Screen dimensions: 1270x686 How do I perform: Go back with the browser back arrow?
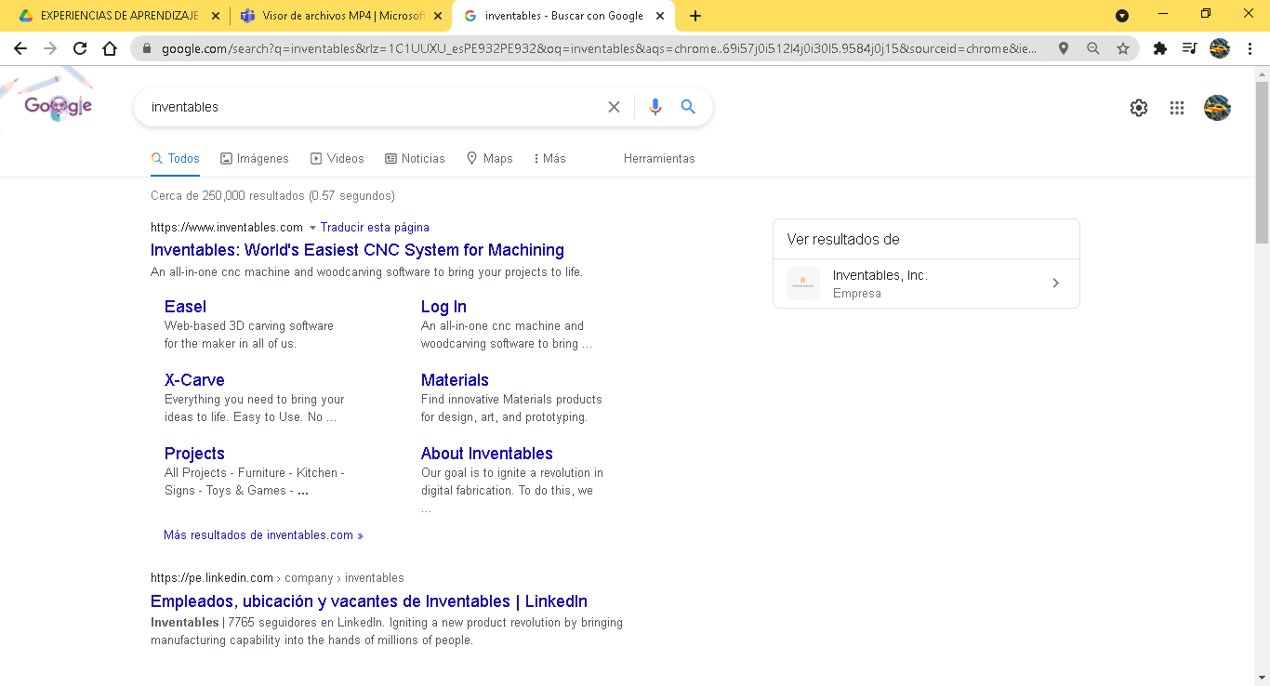(x=20, y=48)
